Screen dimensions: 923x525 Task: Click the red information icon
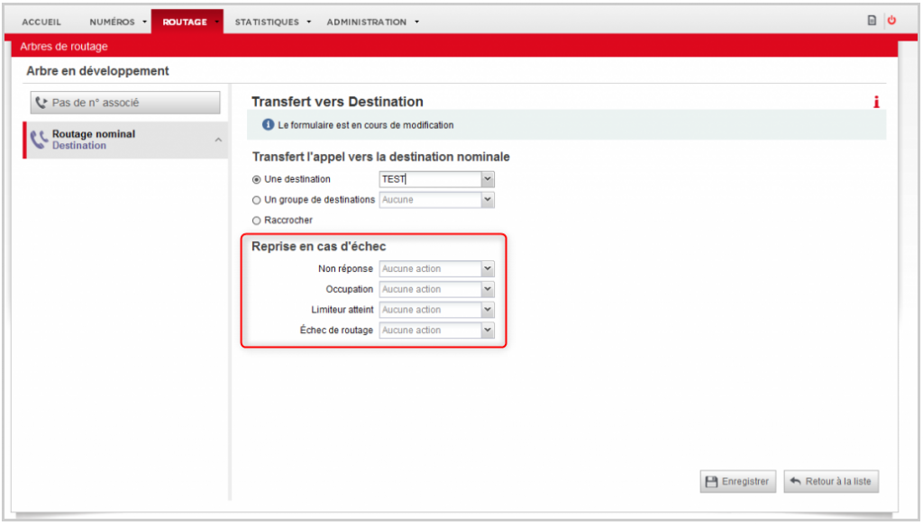[876, 103]
